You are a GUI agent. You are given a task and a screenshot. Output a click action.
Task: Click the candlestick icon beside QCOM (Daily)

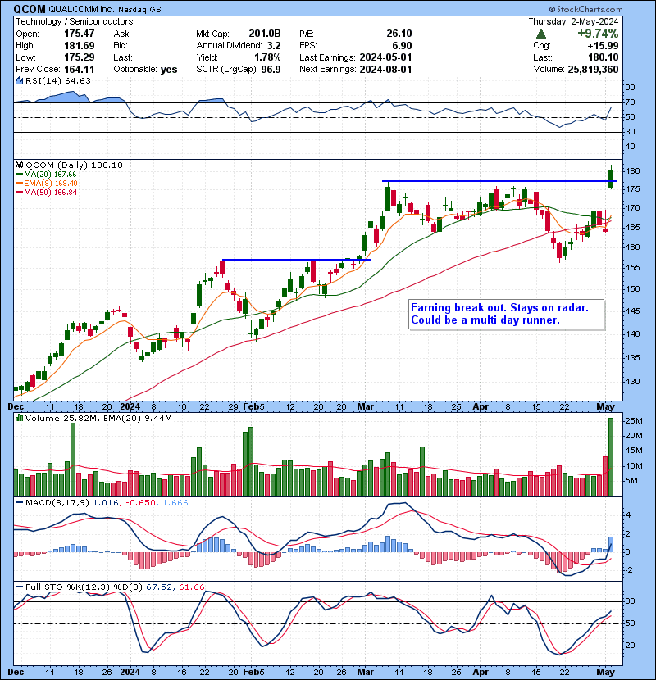pos(19,165)
